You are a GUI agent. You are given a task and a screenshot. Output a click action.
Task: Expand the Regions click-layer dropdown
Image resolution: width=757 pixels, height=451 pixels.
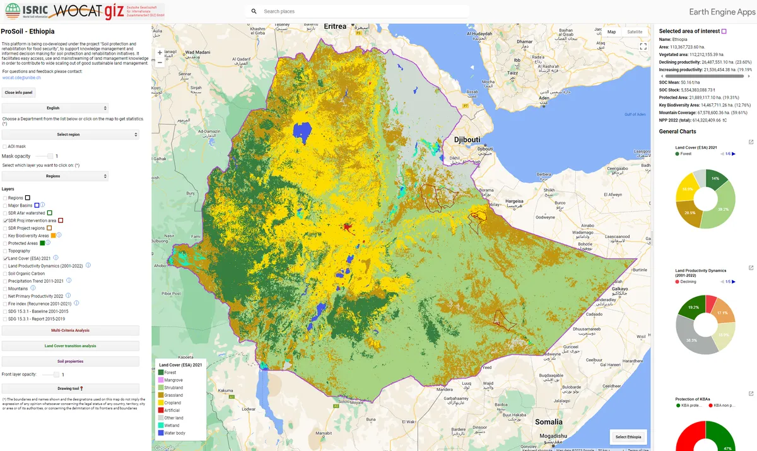[56, 176]
